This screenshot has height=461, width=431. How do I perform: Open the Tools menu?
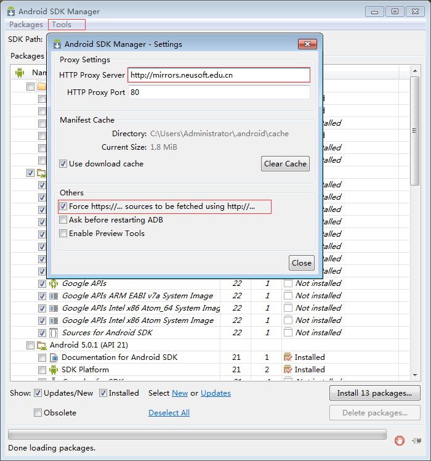[x=62, y=25]
